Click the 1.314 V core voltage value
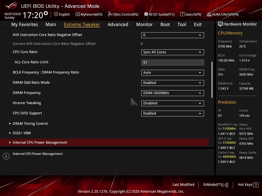Viewport: 262px width, 196px height. click(244, 60)
